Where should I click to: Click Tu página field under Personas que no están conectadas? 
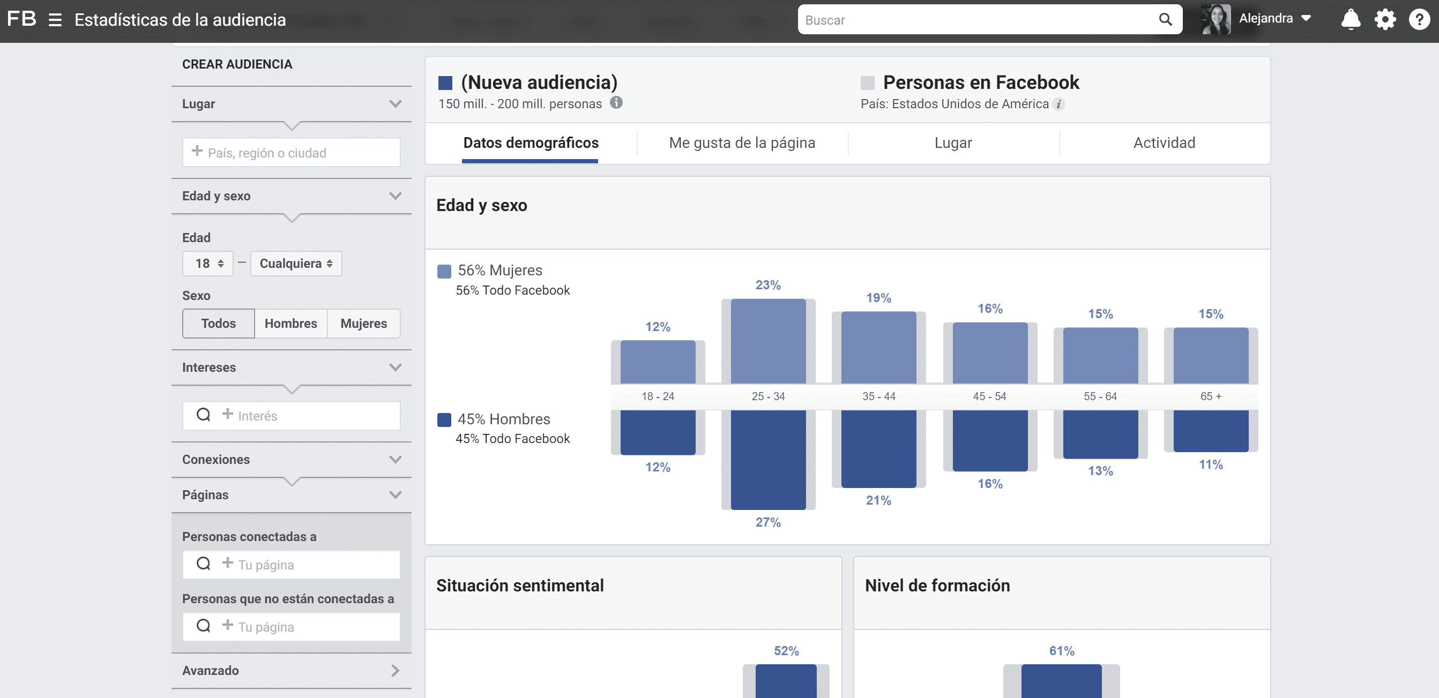click(291, 627)
